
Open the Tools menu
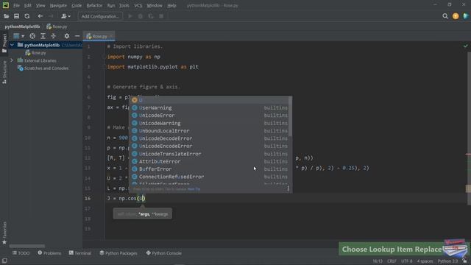click(124, 5)
